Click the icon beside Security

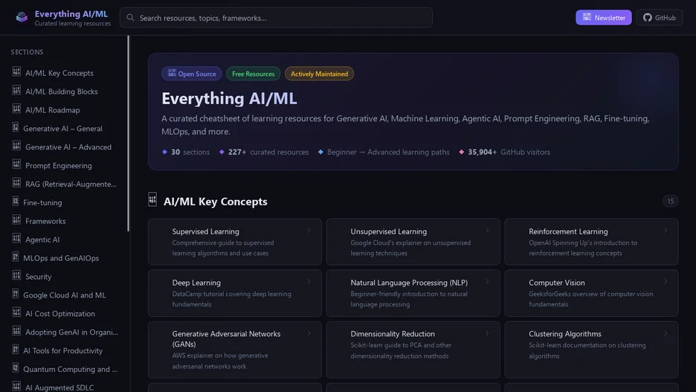16,275
